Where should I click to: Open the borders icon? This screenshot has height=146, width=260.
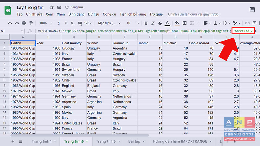click(x=184, y=23)
